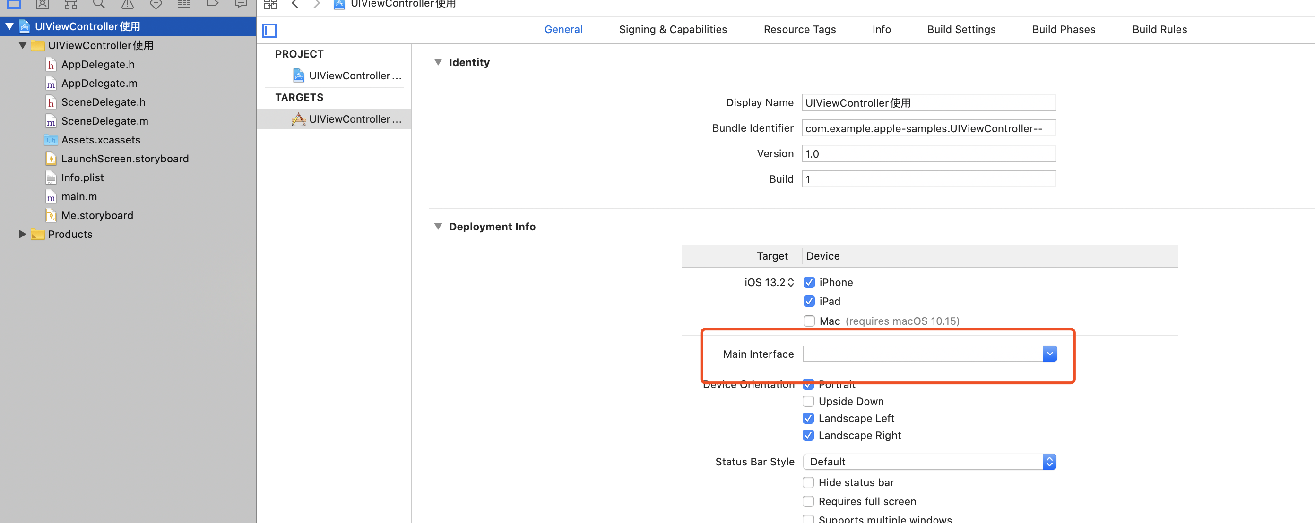
Task: Collapse the root project disclosure triangle
Action: 10,26
